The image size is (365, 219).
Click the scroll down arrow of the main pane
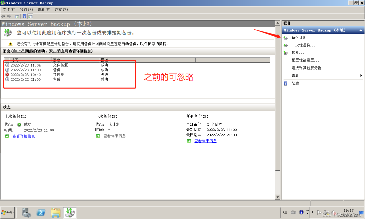tap(278, 197)
